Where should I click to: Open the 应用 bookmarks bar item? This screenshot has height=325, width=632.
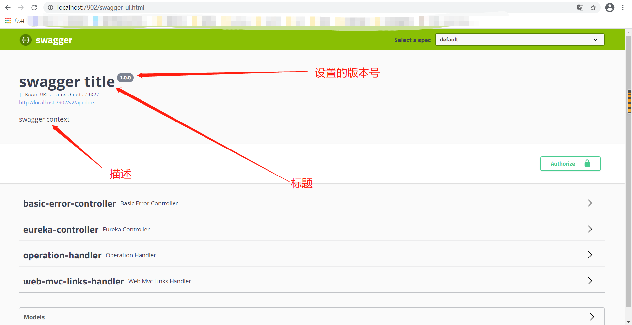tap(19, 20)
